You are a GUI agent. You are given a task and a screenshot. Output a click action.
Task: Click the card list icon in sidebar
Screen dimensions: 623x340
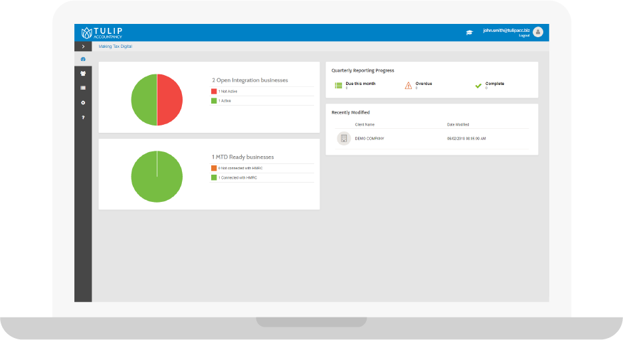83,88
